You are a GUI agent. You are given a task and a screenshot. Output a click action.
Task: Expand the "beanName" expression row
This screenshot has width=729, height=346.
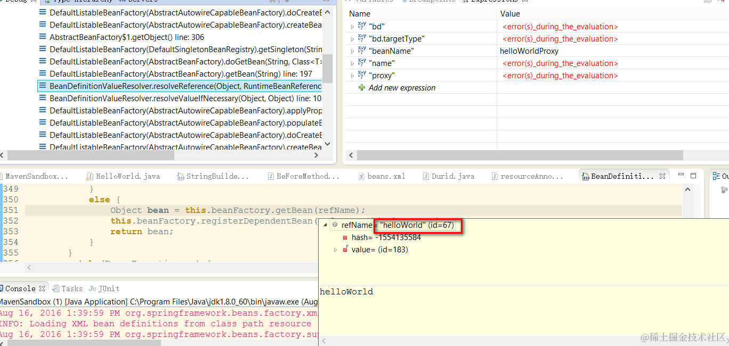coord(352,51)
